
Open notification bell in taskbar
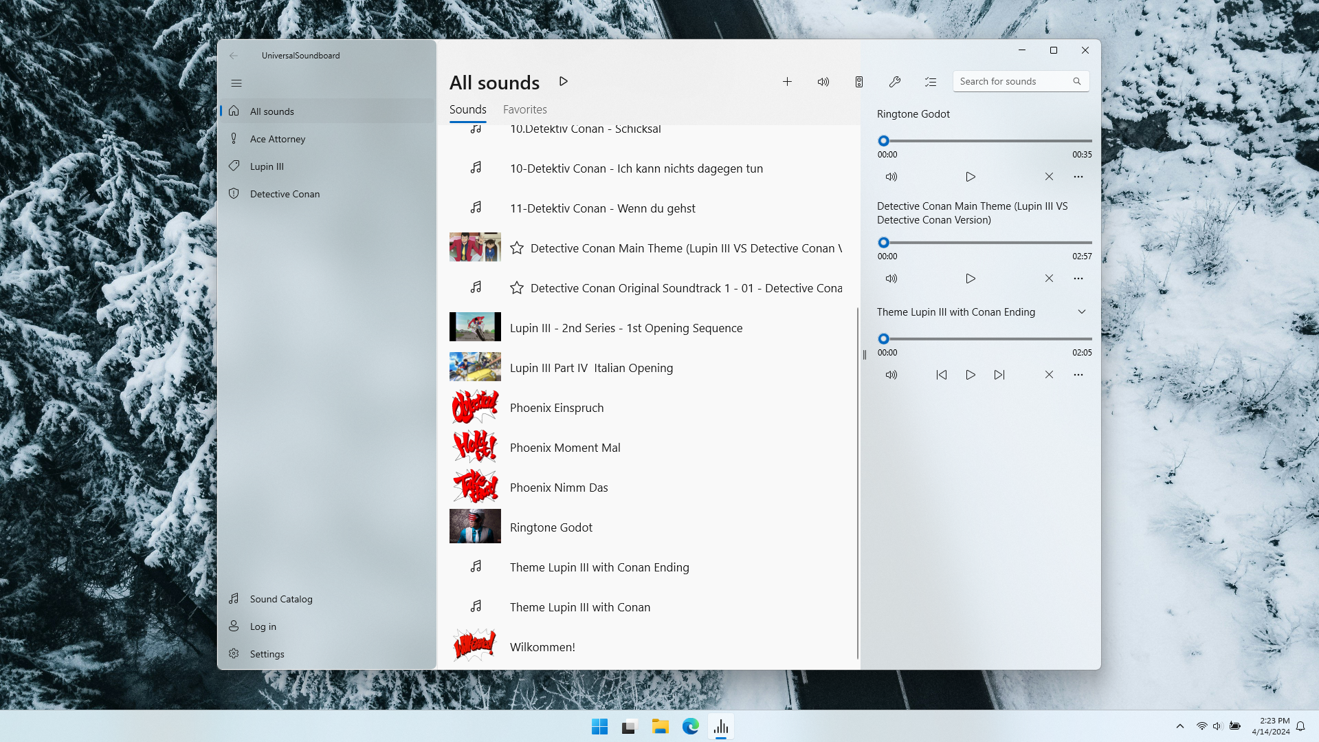click(x=1300, y=726)
